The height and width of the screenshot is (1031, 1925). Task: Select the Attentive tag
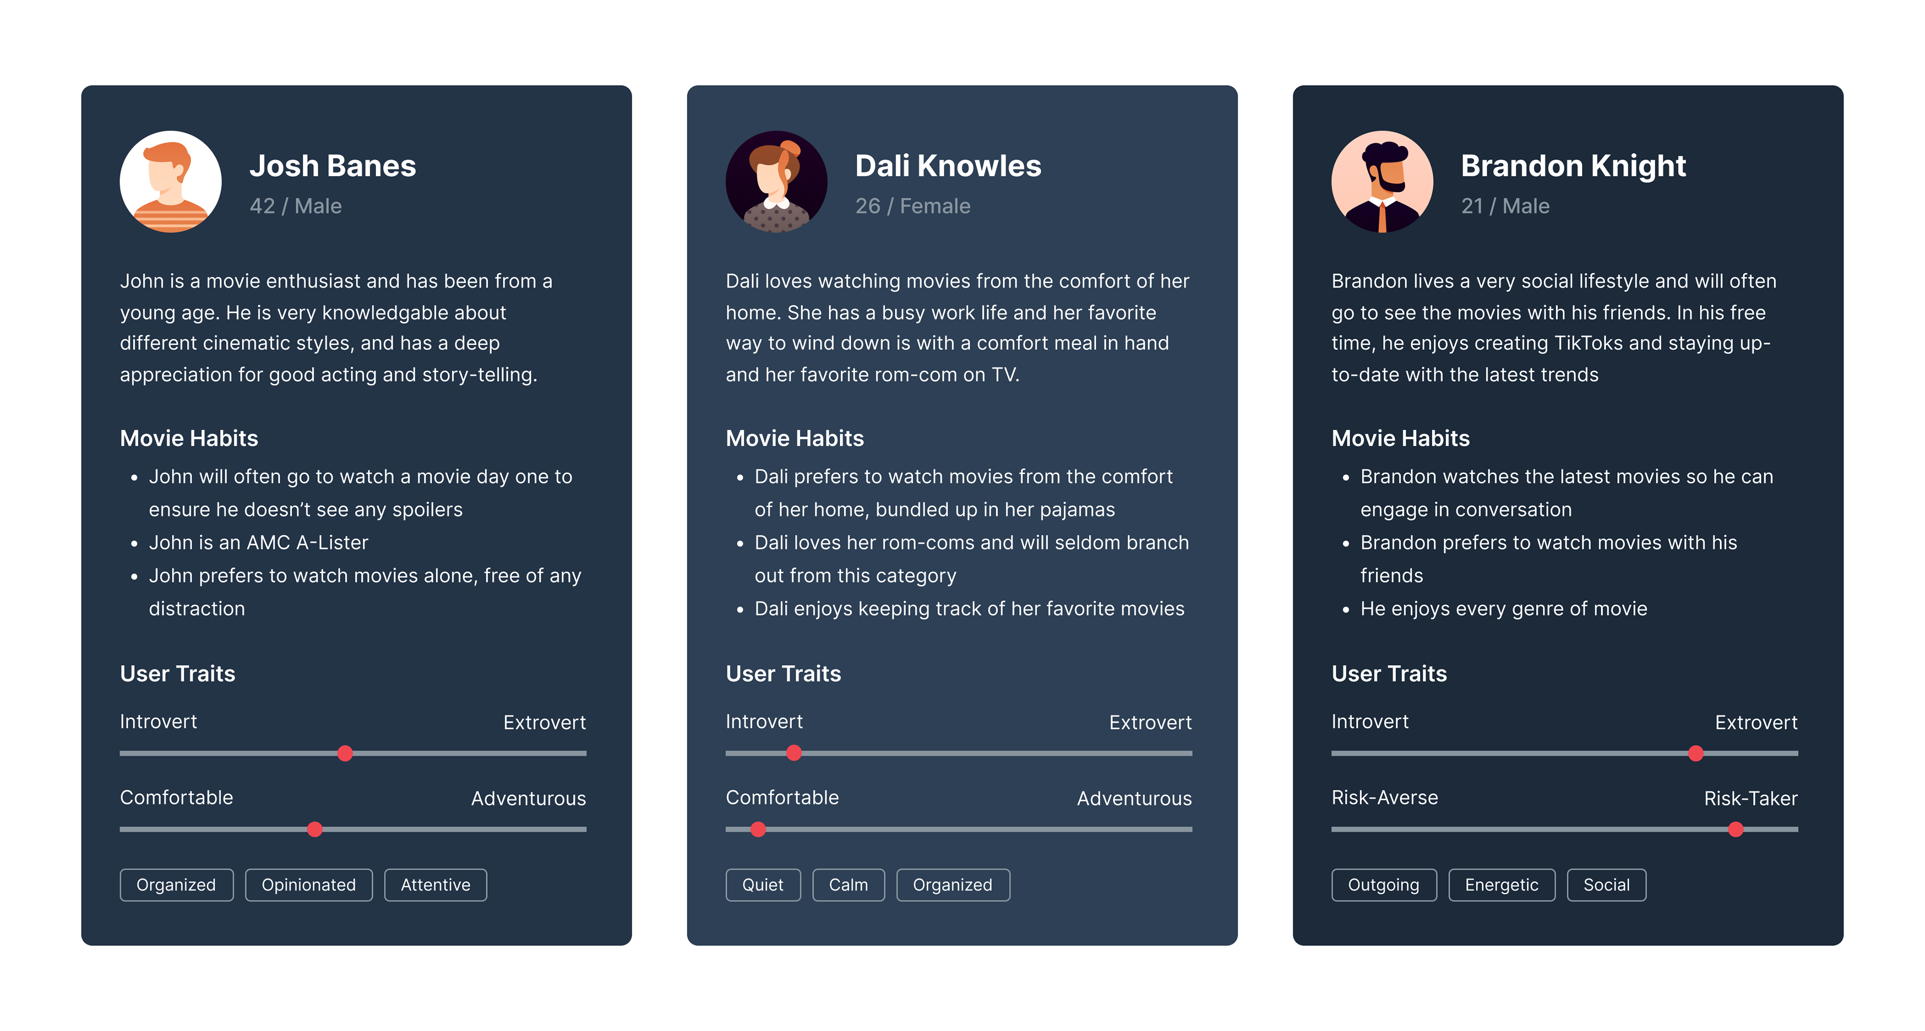coord(436,885)
